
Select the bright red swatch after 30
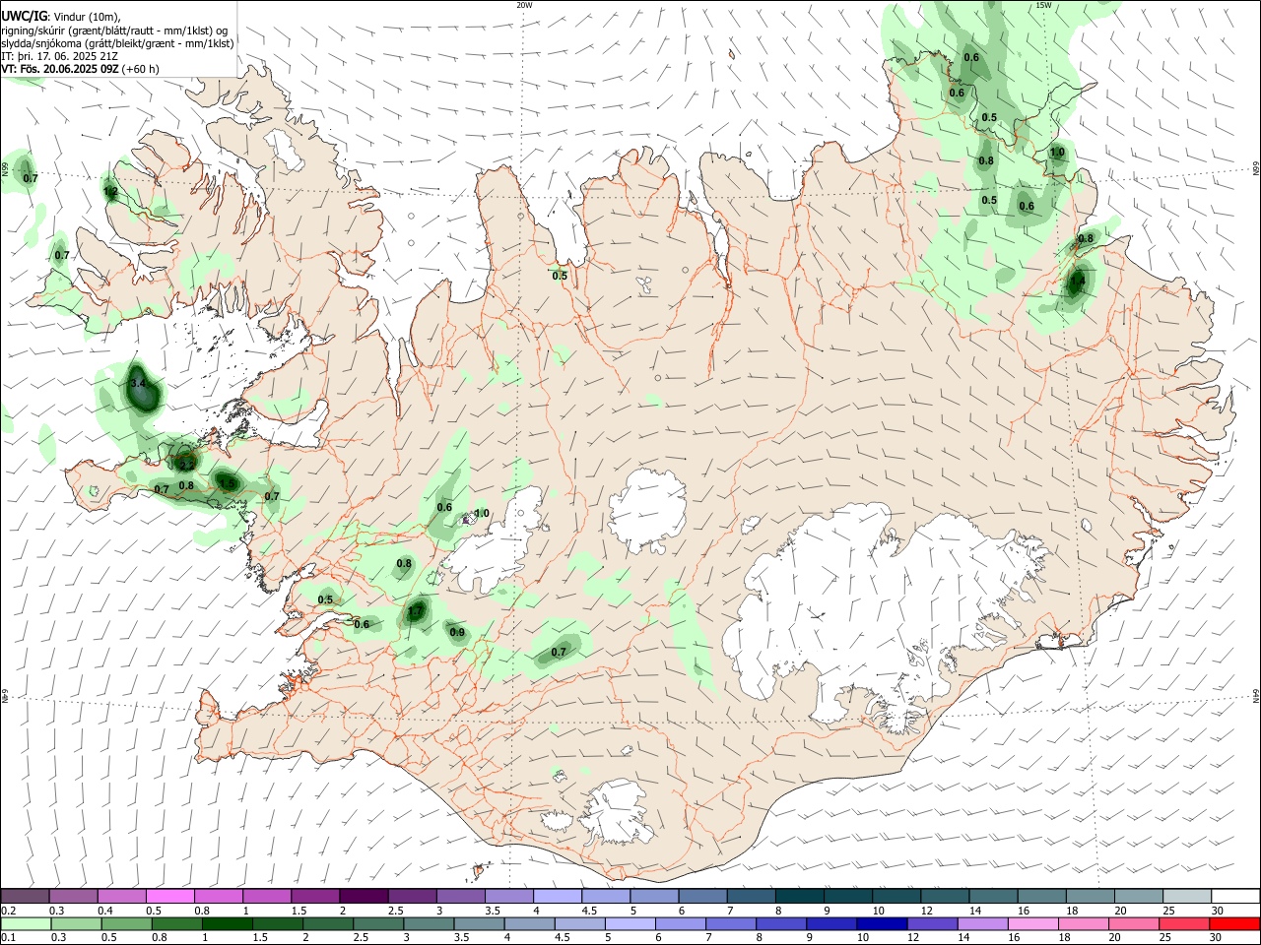[x=1233, y=923]
